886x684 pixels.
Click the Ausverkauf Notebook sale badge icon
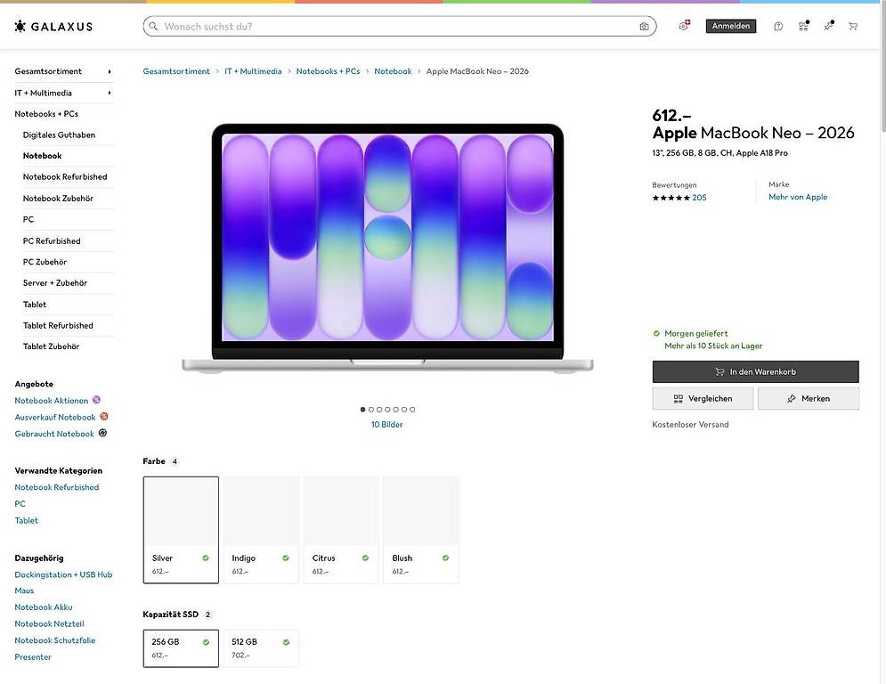coord(104,417)
